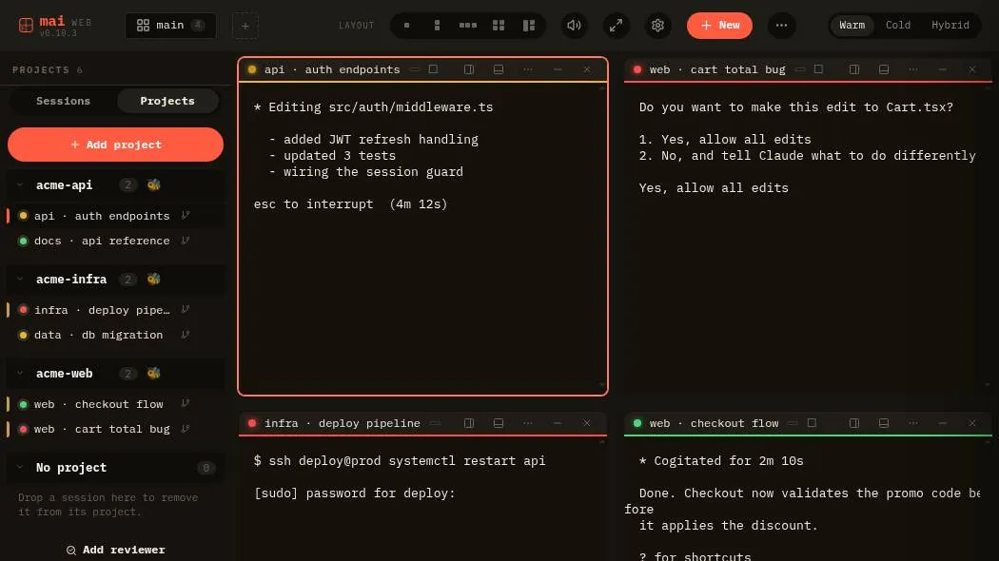
Task: Click yellow status dot in api auth endpoints pane header
Action: [x=252, y=69]
